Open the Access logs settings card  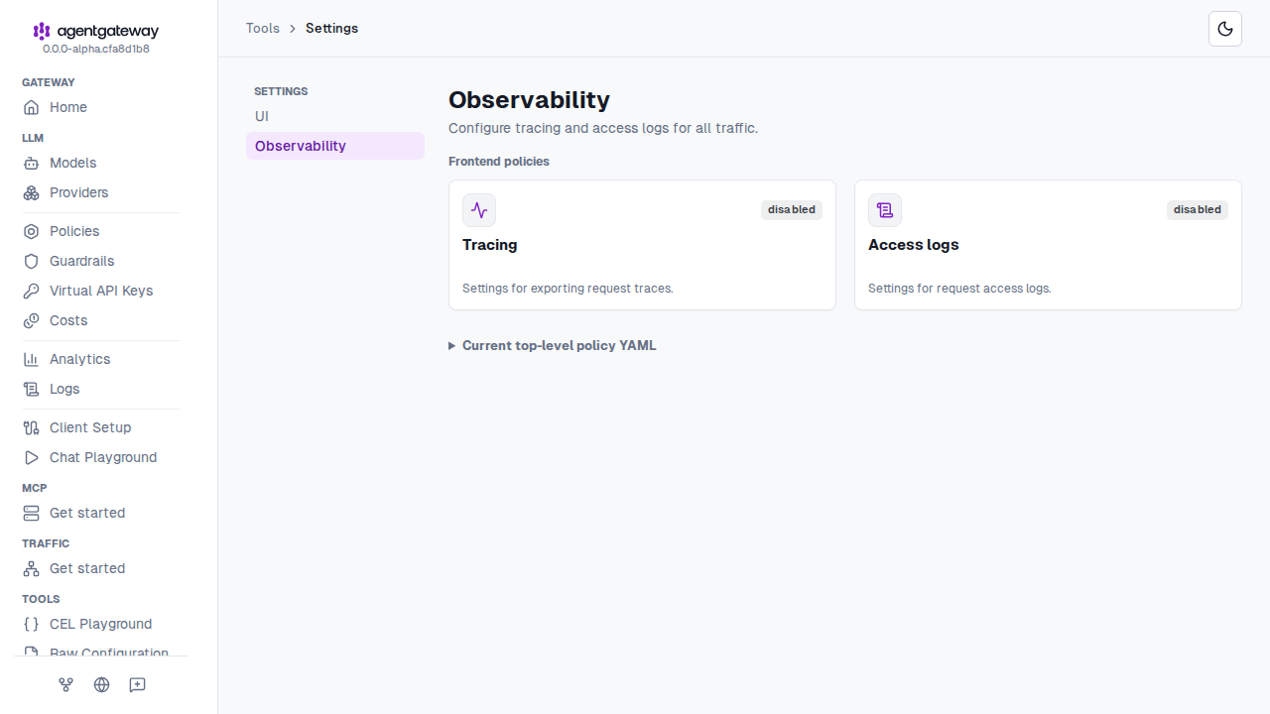(1048, 245)
